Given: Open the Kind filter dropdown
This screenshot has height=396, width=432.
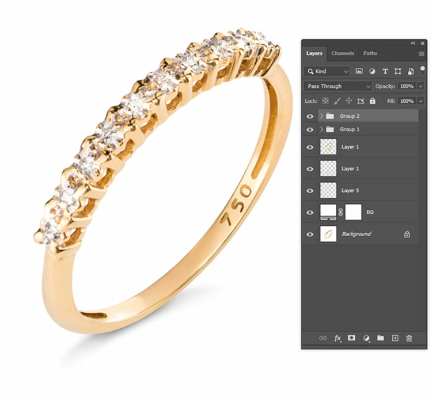Looking at the screenshot, I should tap(327, 71).
